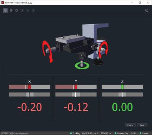The height and width of the screenshot is (135, 152).
Task: Click the green ring under the 3D stage
Action: [x=82, y=66]
